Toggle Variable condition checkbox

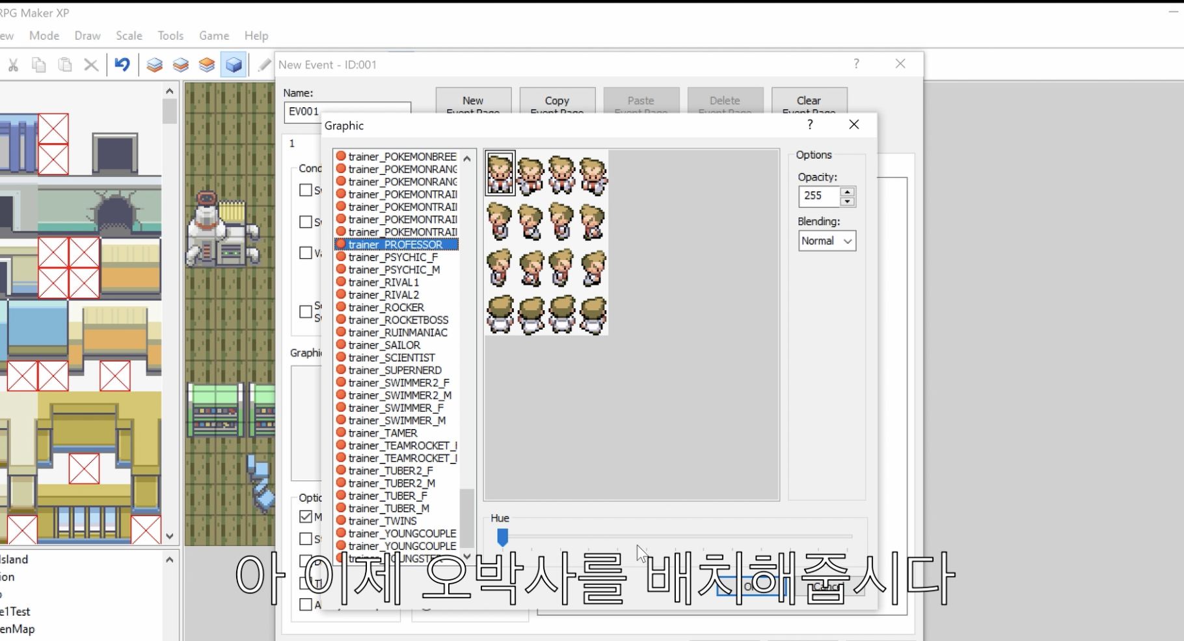coord(305,253)
